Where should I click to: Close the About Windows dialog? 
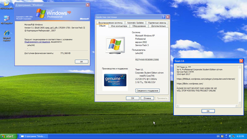[x=88, y=5]
